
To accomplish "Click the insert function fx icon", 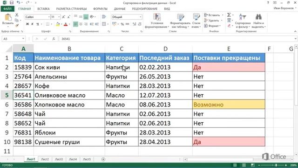I will tap(54, 39).
